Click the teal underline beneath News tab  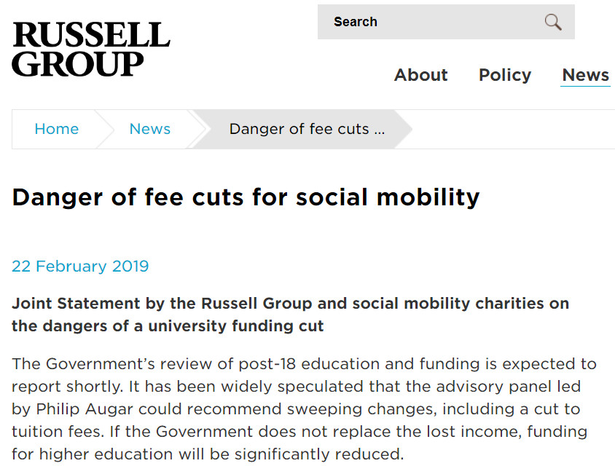coord(585,85)
